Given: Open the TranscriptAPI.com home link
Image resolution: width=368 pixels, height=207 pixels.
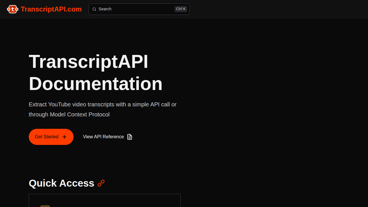Looking at the screenshot, I should (44, 9).
